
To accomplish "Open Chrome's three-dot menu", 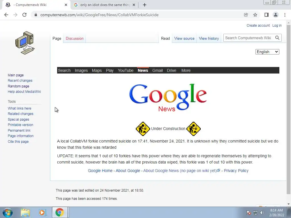I will pos(285,15).
